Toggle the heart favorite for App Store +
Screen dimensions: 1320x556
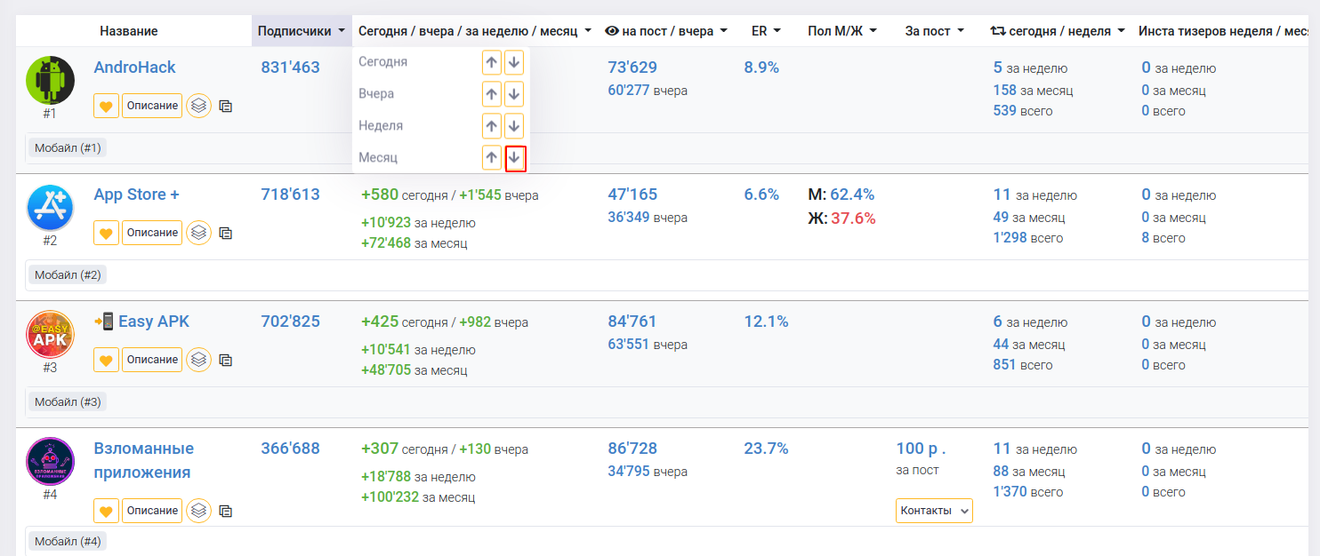tap(106, 233)
